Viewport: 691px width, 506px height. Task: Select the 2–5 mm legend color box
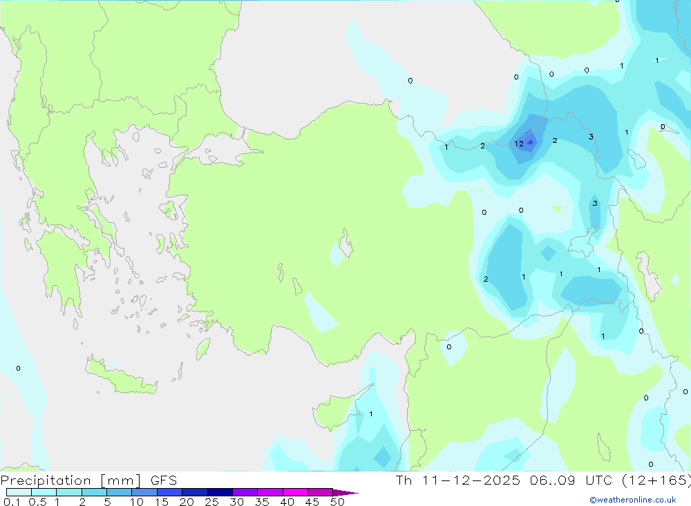(x=94, y=492)
